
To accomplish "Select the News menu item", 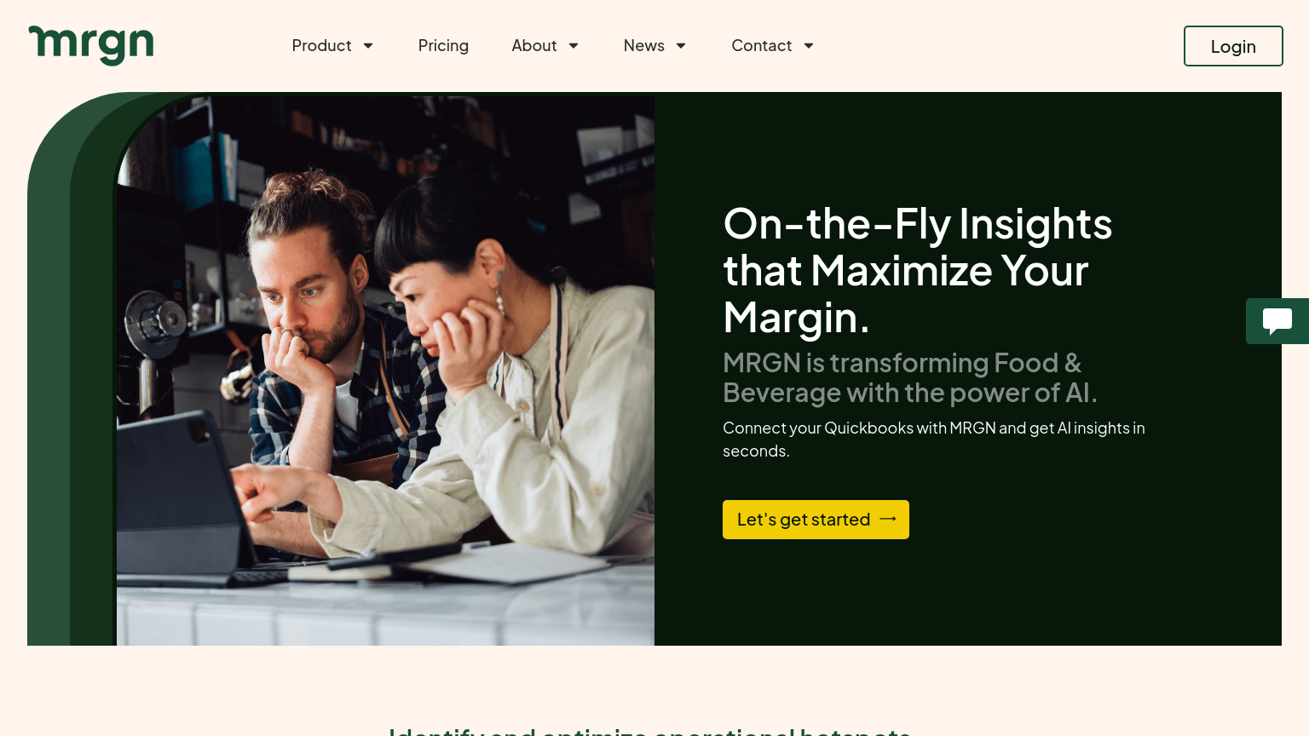I will coord(643,46).
